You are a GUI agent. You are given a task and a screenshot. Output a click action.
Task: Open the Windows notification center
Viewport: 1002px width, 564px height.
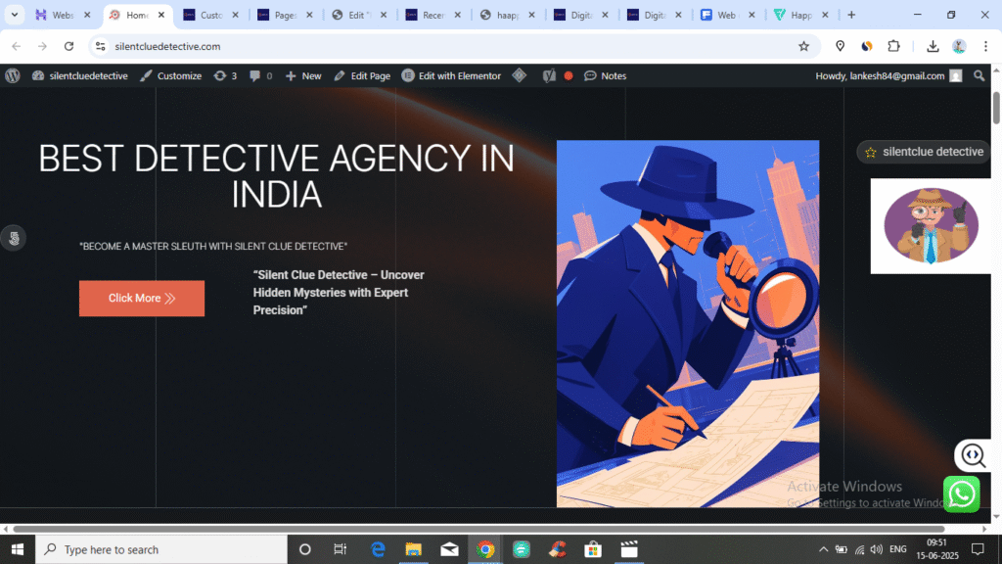point(978,549)
